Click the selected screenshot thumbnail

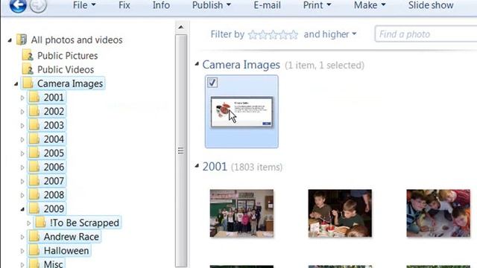(x=241, y=112)
